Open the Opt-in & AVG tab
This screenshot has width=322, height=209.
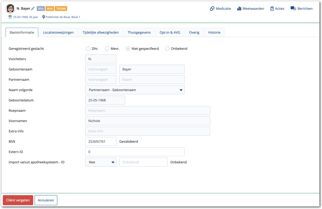(x=170, y=32)
